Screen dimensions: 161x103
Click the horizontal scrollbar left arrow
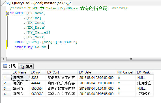3,59
